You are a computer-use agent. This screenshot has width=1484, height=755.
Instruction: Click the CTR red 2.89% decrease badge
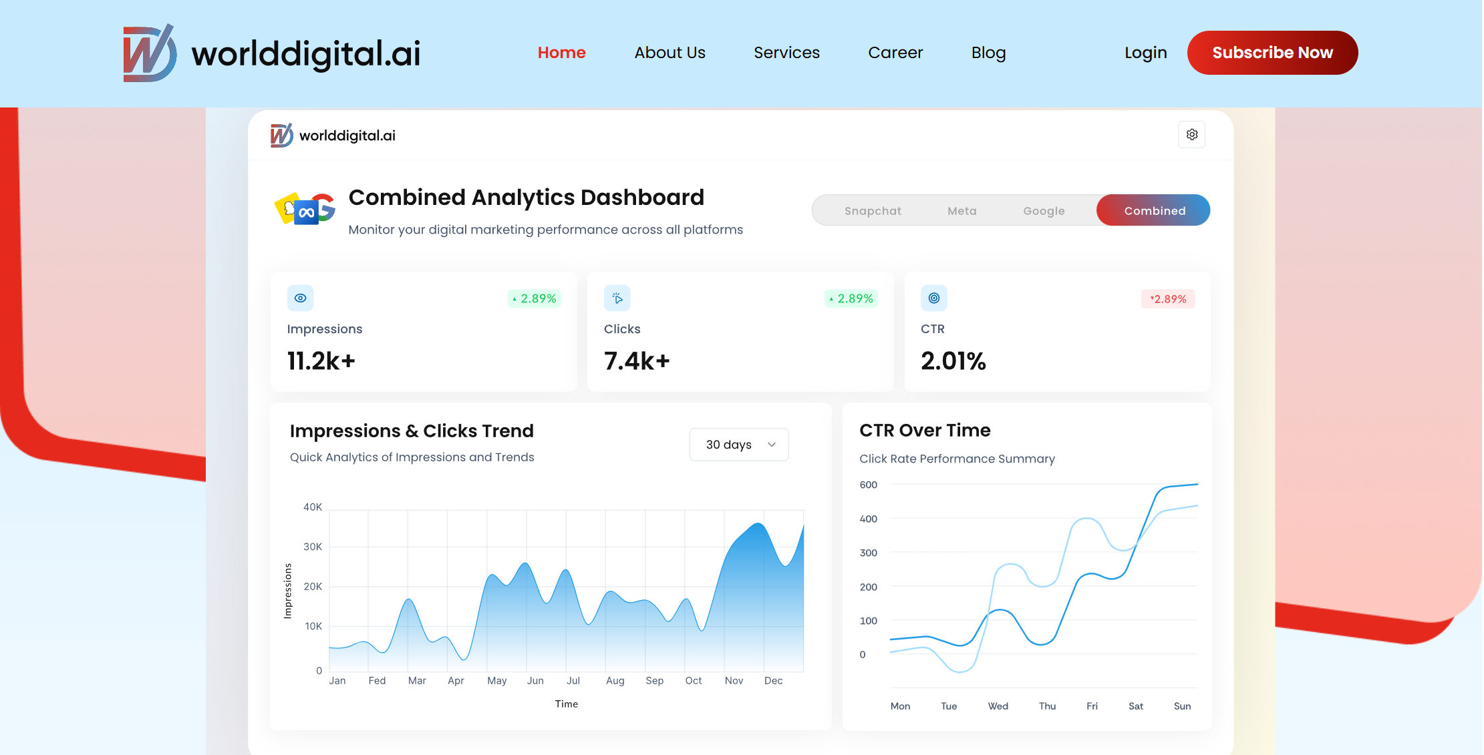click(1168, 299)
